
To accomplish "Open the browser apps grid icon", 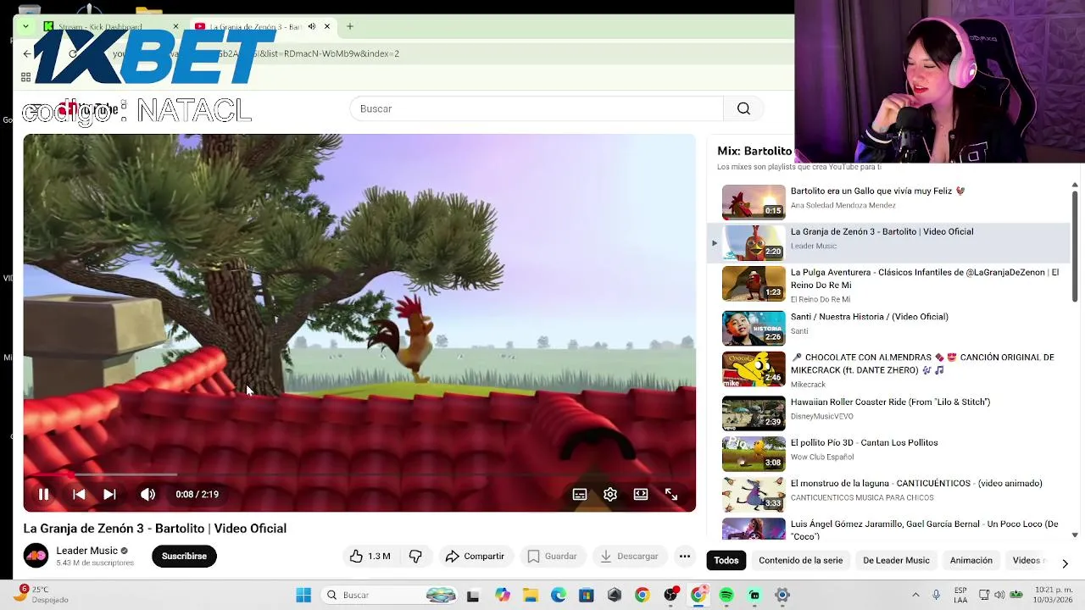I will pos(25,77).
